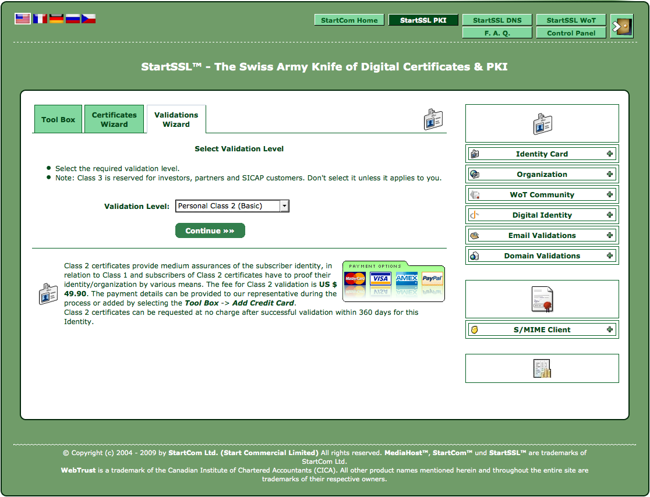Click the Email Validations row icon

pos(475,235)
